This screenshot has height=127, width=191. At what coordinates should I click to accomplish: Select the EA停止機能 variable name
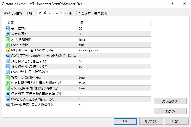pyautogui.click(x=20, y=45)
